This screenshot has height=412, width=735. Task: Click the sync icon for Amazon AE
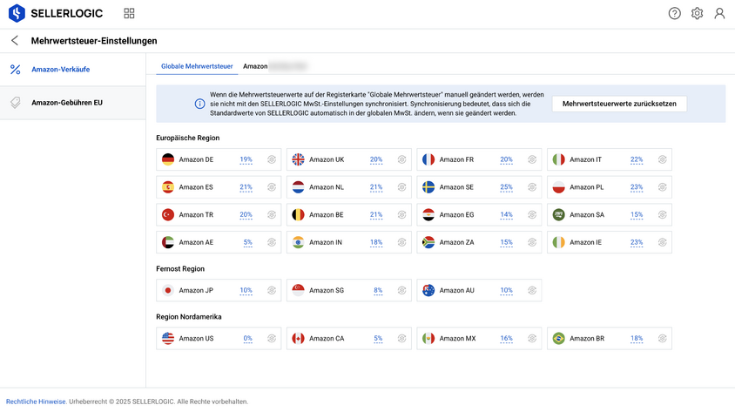click(272, 242)
